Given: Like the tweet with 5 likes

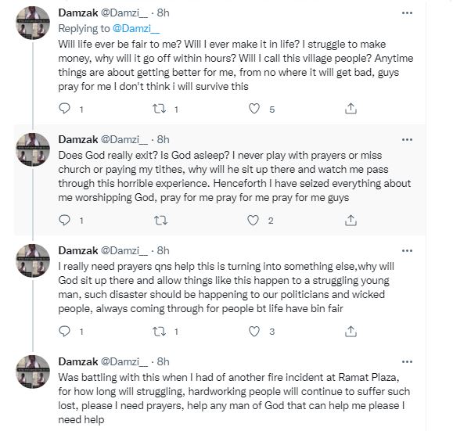Looking at the screenshot, I should click(x=254, y=109).
